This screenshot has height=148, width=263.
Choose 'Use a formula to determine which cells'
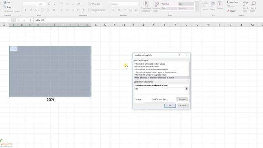click(161, 78)
